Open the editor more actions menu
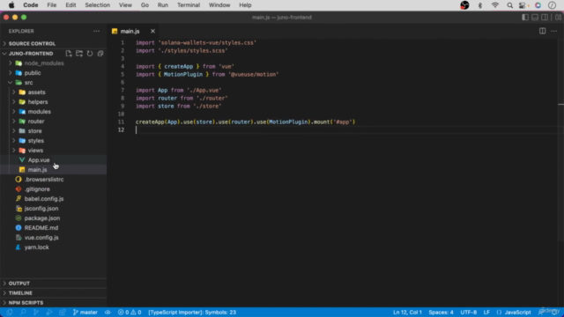 tap(554, 32)
